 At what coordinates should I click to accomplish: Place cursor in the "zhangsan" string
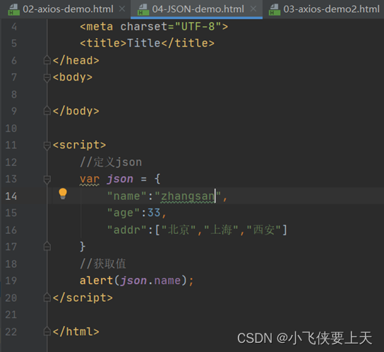click(x=188, y=196)
